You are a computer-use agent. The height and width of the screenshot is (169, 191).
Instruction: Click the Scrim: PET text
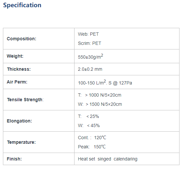point(90,43)
